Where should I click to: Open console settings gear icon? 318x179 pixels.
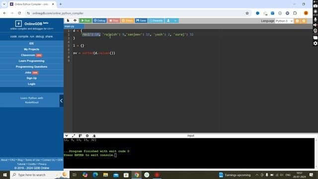coord(87,136)
